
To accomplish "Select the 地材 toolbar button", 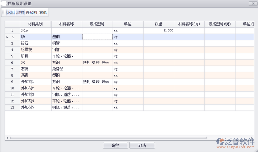I will [20, 13].
